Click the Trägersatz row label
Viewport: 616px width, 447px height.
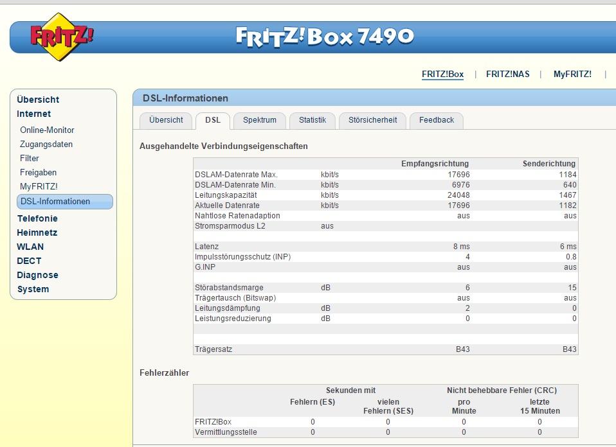pos(213,349)
